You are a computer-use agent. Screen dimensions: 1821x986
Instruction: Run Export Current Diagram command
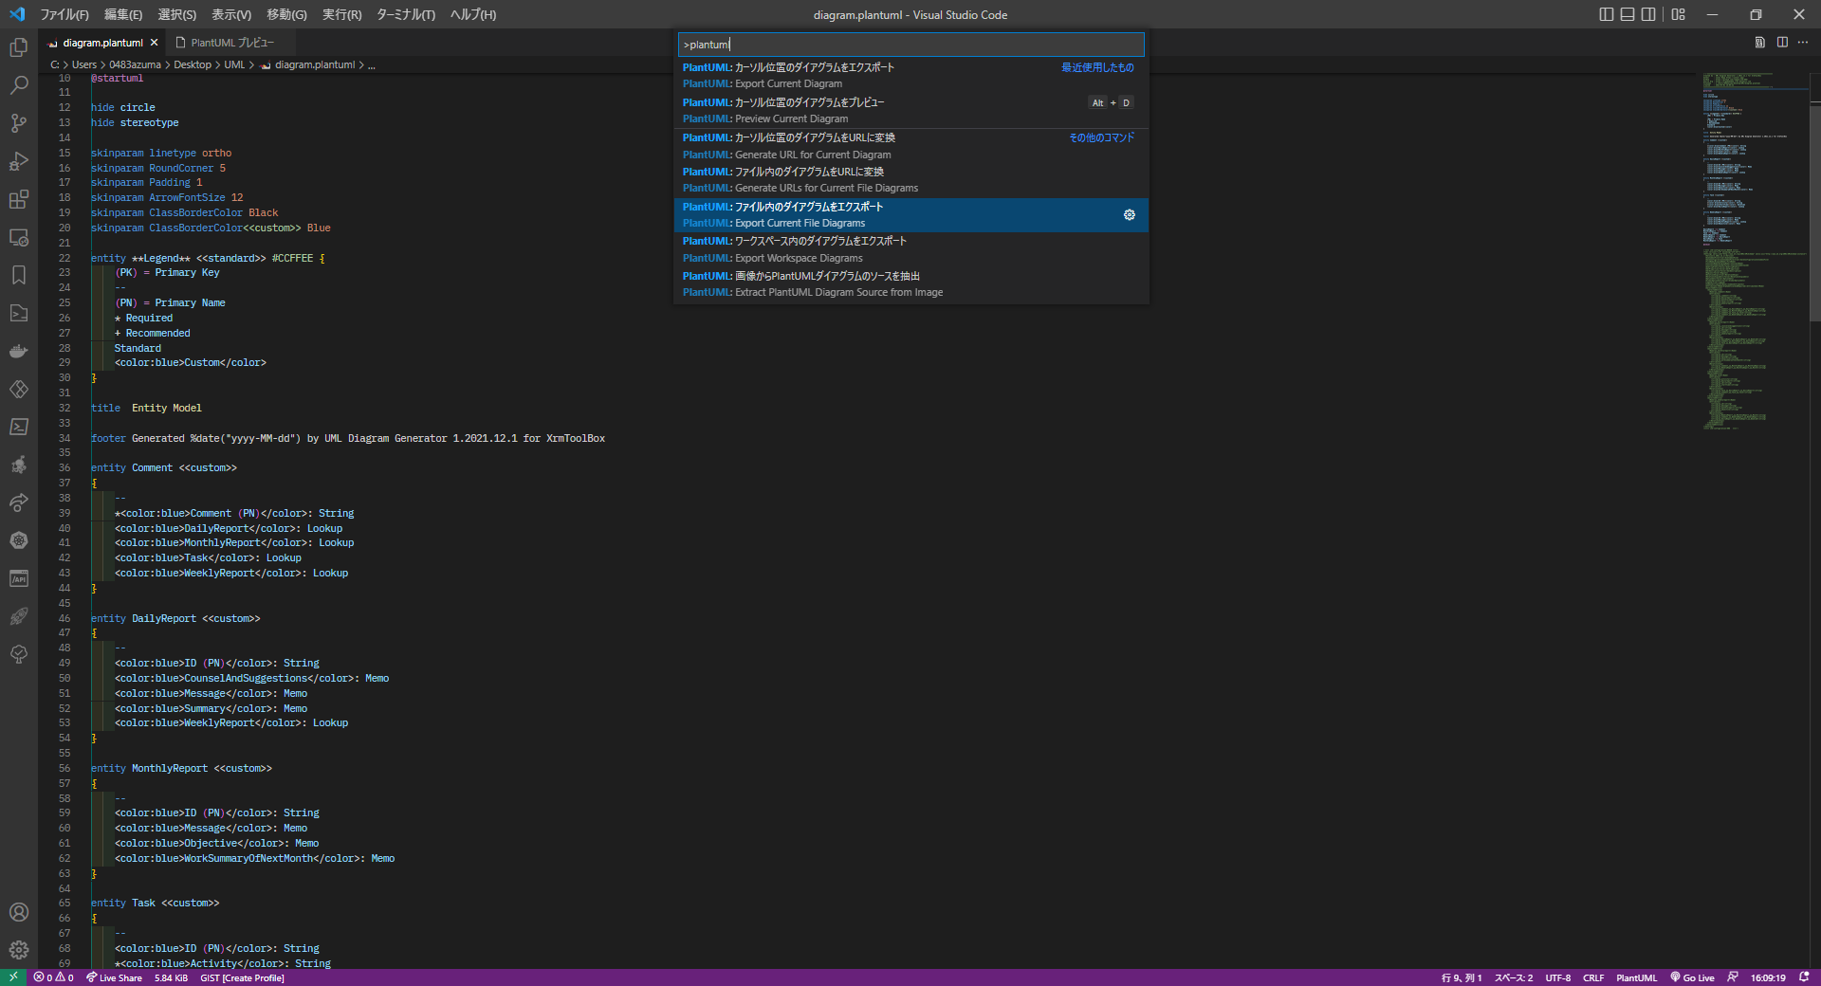tap(910, 76)
